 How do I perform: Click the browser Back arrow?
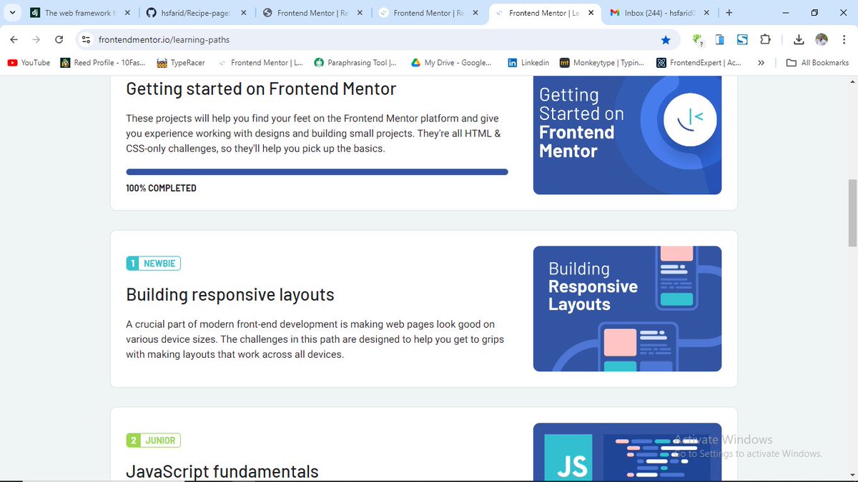[x=14, y=40]
